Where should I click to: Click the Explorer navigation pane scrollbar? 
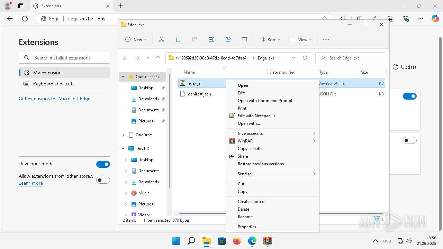[169, 131]
